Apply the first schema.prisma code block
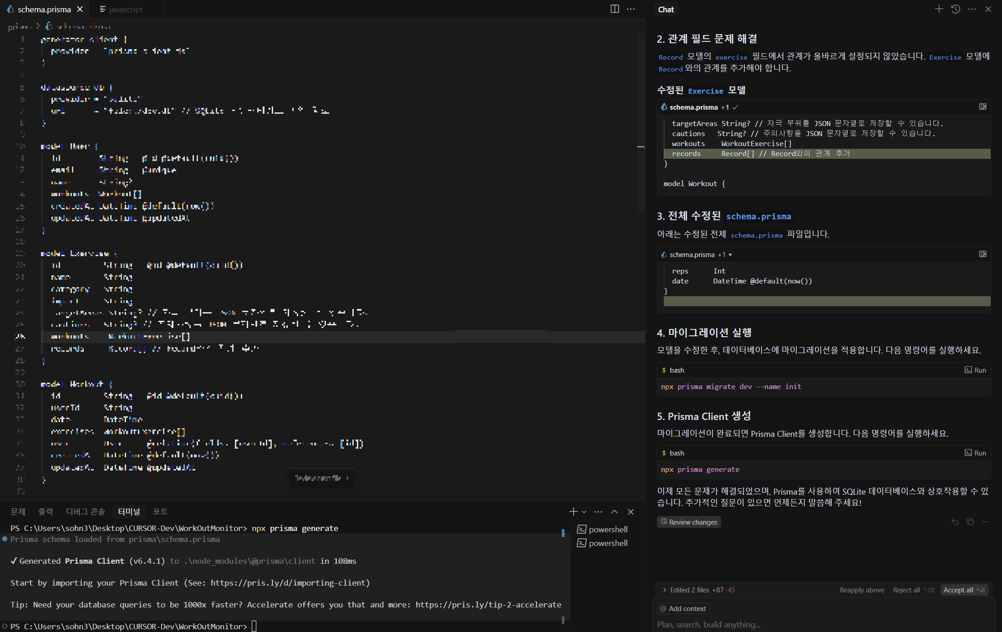 983,106
